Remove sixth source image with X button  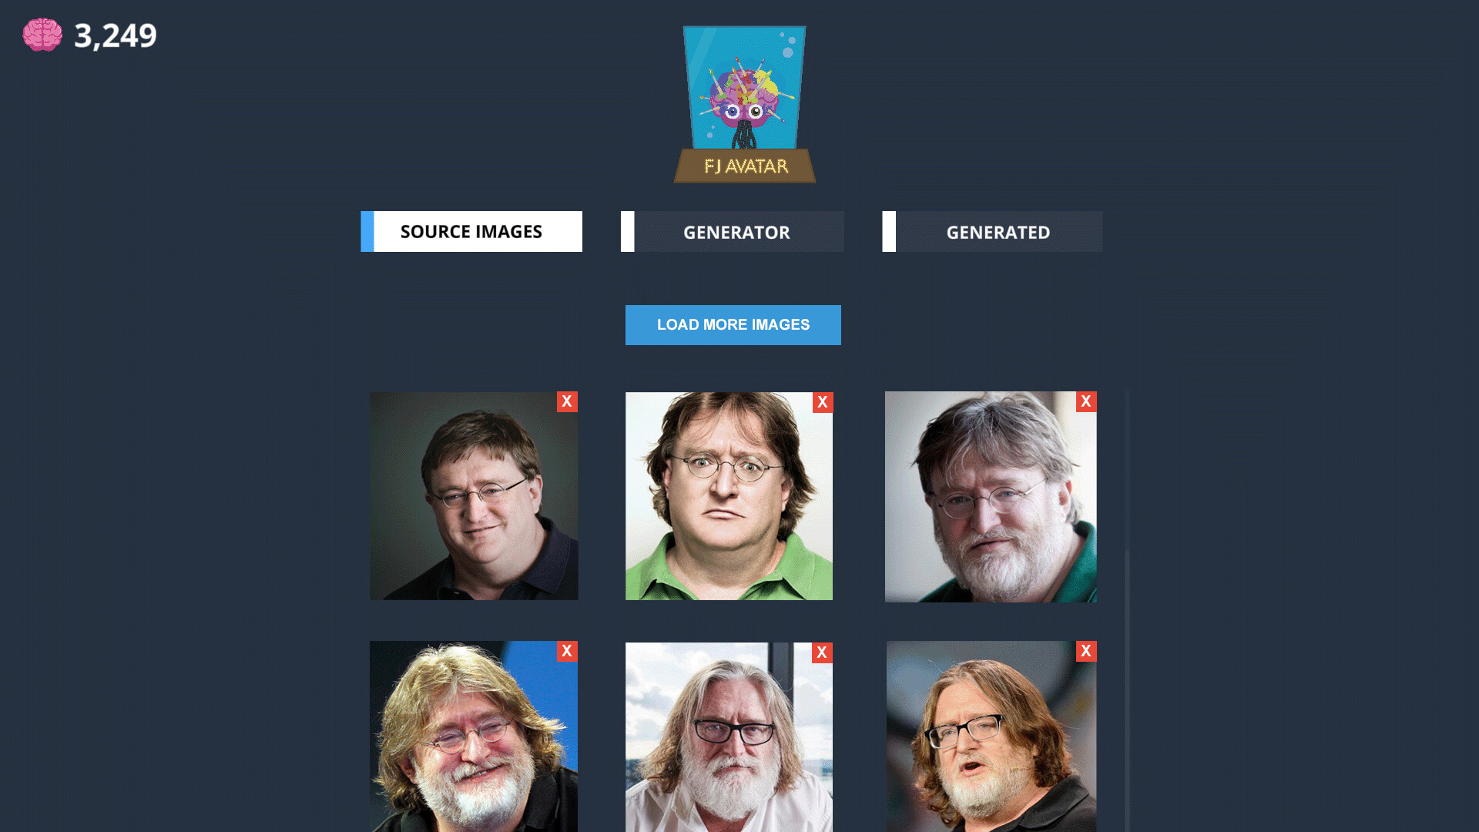1086,650
